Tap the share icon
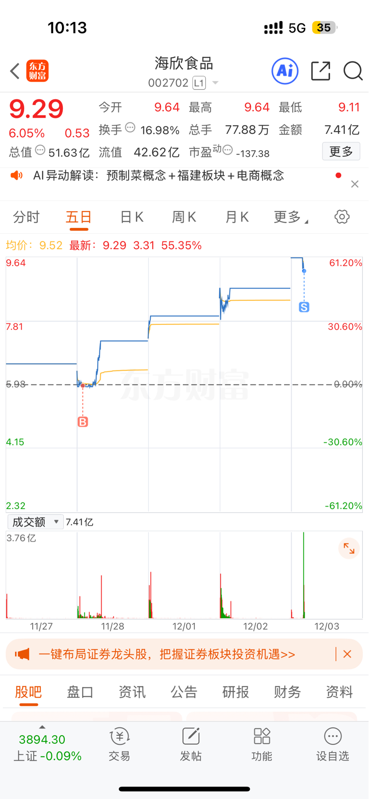The height and width of the screenshot is (799, 369). click(x=321, y=71)
